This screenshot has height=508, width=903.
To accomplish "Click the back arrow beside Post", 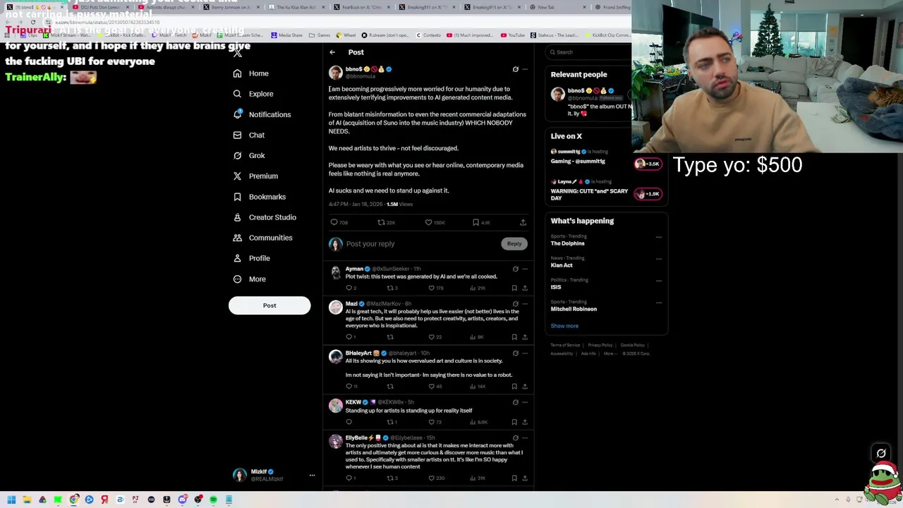I will point(332,52).
